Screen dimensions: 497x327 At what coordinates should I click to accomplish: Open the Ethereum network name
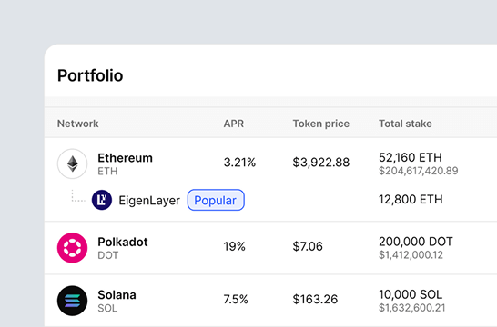[125, 158]
